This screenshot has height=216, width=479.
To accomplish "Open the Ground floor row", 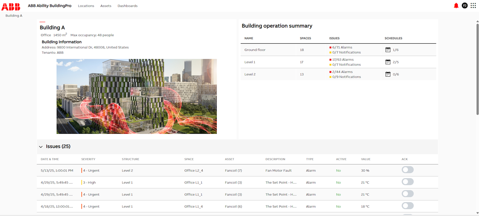I will [x=255, y=50].
